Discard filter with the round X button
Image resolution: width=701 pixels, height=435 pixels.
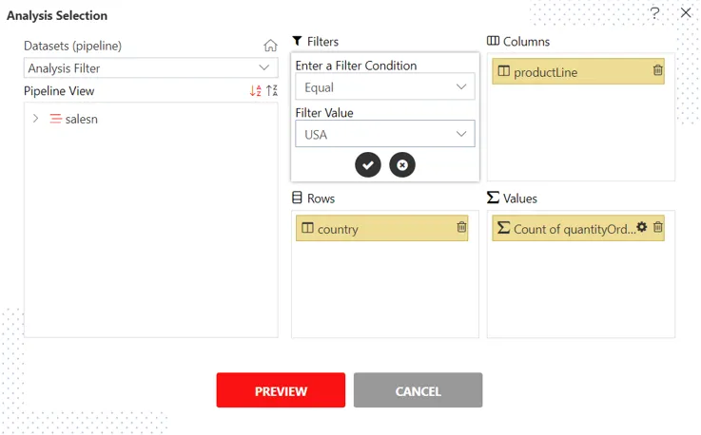(x=402, y=165)
